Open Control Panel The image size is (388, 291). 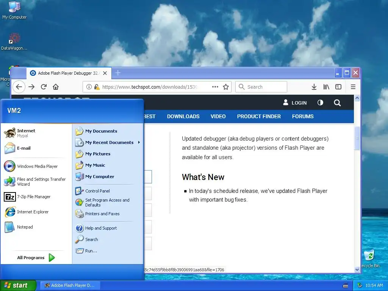coord(108,191)
